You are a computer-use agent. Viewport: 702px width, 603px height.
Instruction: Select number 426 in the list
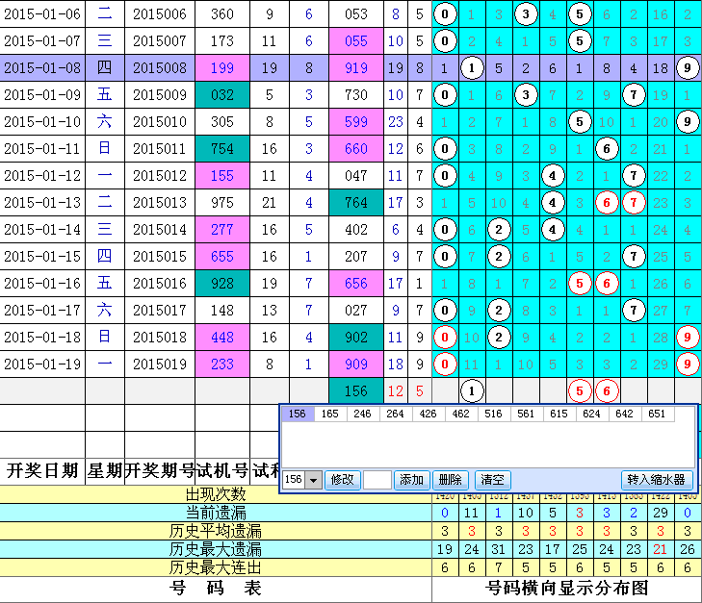[426, 414]
